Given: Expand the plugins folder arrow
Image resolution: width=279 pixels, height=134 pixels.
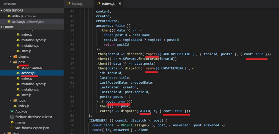Looking at the screenshot, I should click(10, 57).
